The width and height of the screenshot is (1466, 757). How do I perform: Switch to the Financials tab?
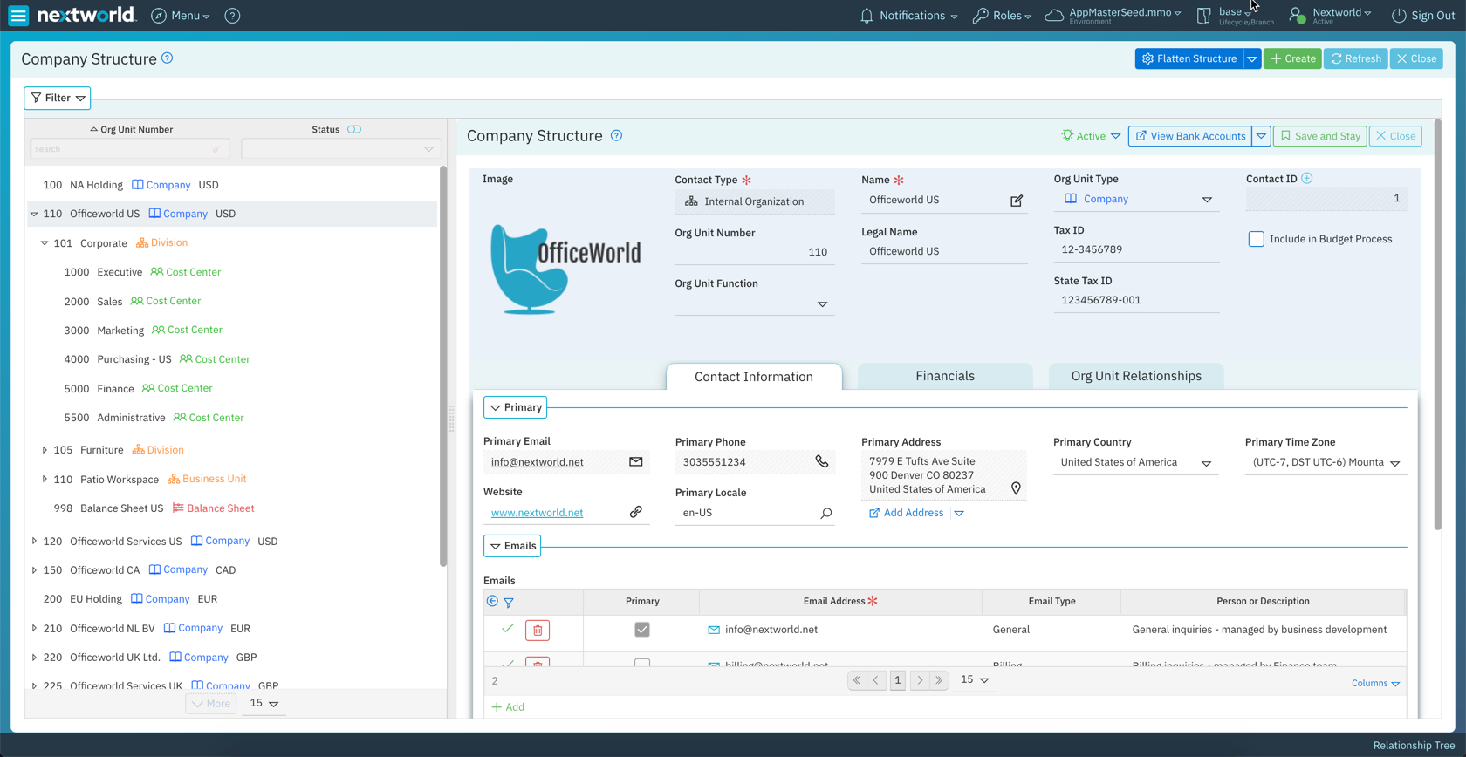944,376
